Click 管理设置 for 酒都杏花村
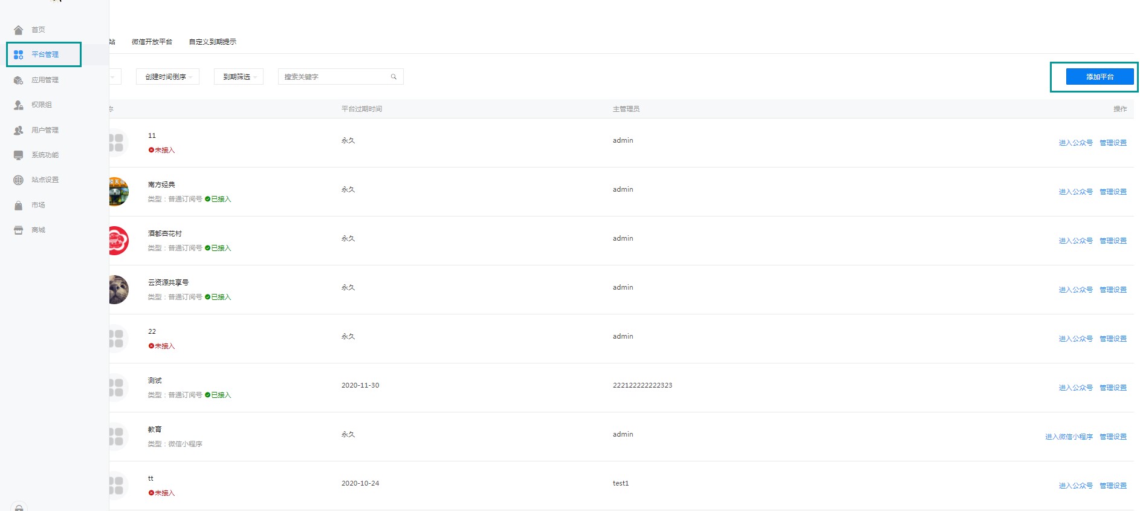The height and width of the screenshot is (511, 1140). tap(1113, 241)
